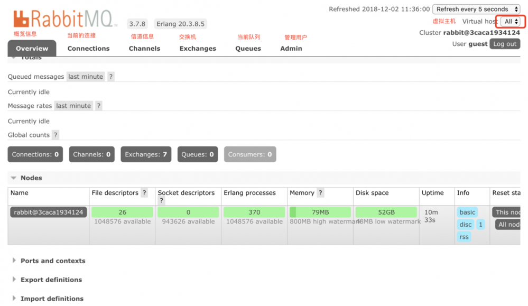The height and width of the screenshot is (306, 528).
Task: Open the Message rates help icon
Action: coord(98,105)
